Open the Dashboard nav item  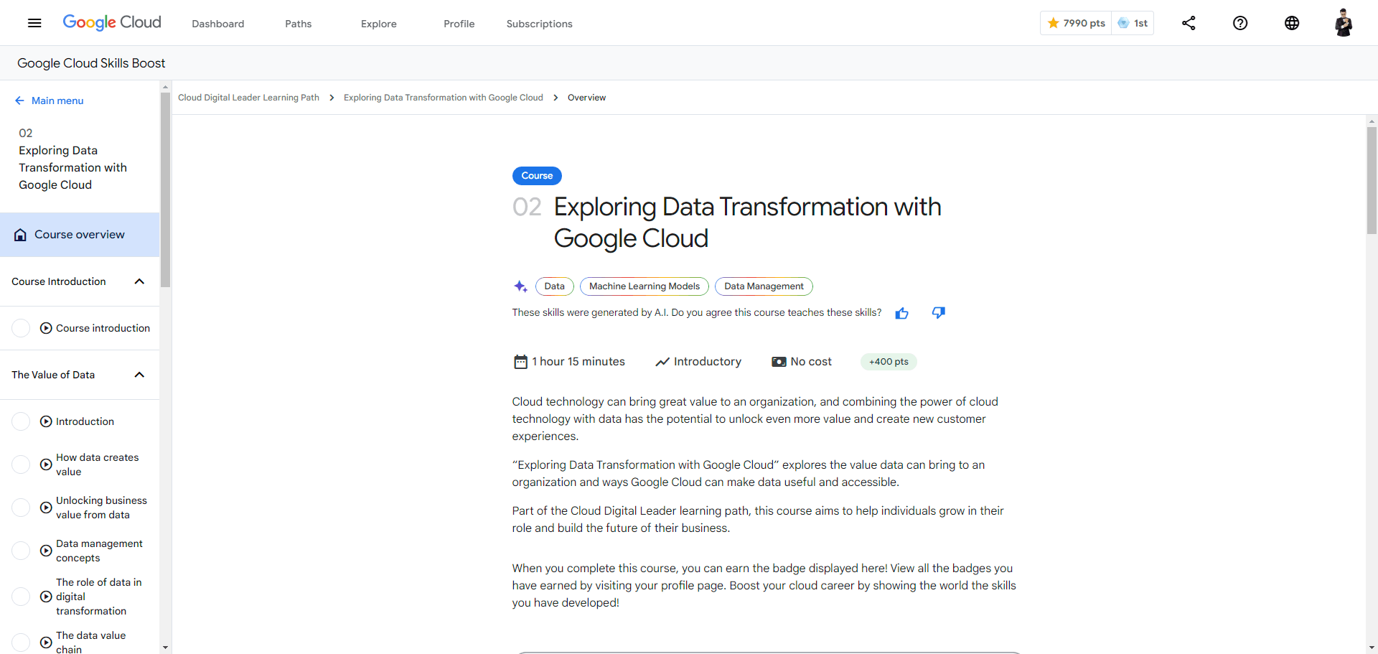pos(218,24)
